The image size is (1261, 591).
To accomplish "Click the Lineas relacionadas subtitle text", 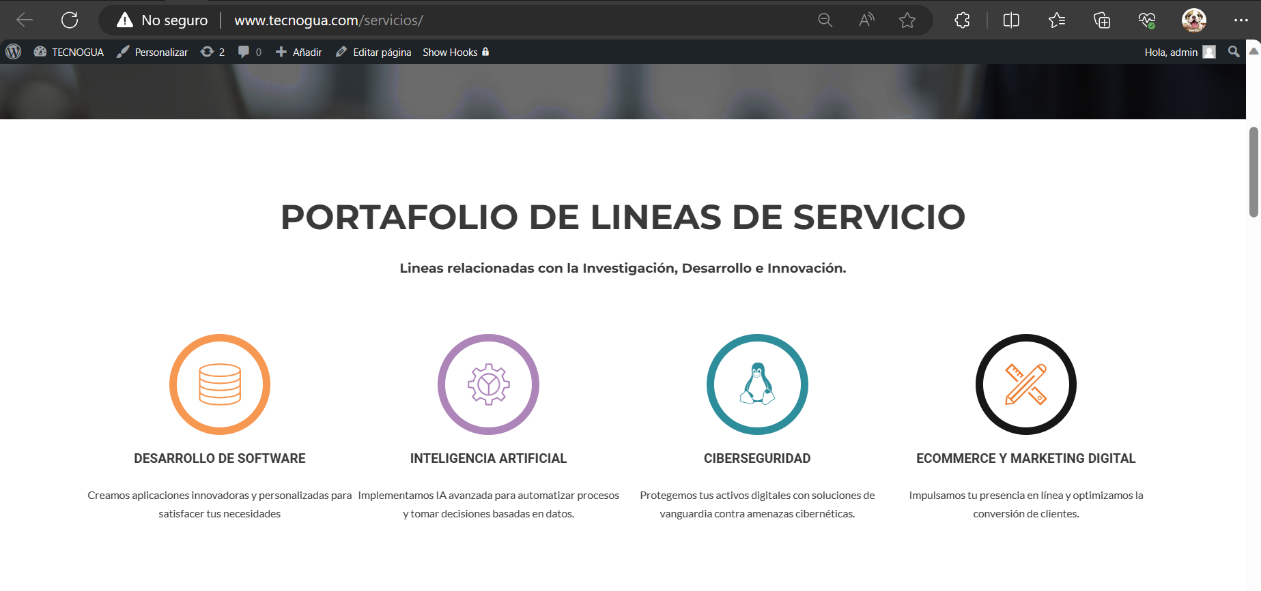I will pyautogui.click(x=623, y=269).
